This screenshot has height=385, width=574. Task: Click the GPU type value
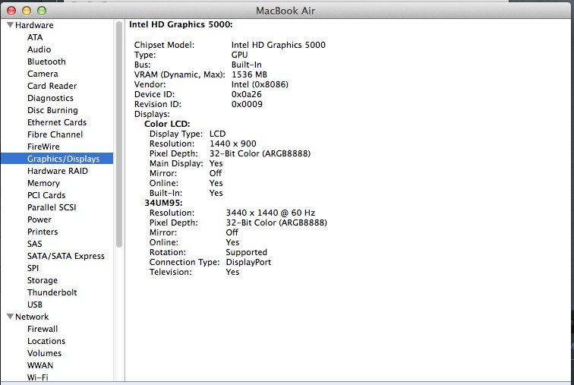[x=239, y=55]
